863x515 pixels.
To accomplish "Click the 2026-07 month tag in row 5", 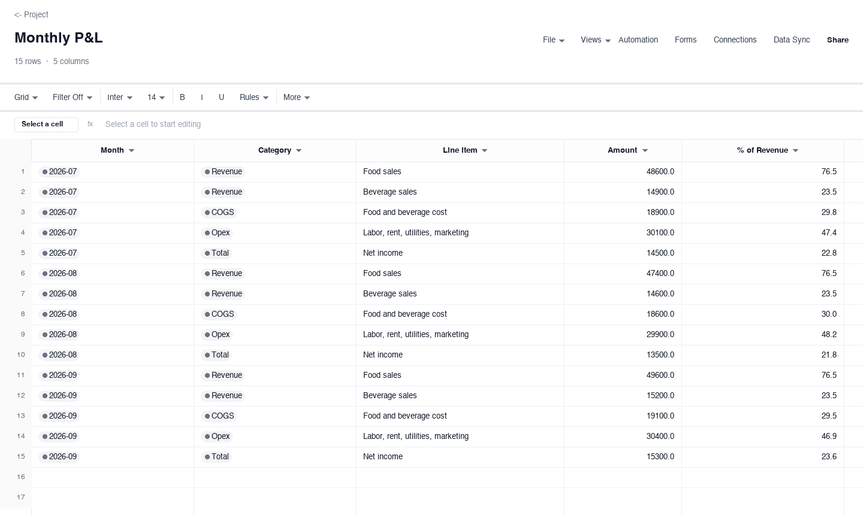I will [59, 253].
